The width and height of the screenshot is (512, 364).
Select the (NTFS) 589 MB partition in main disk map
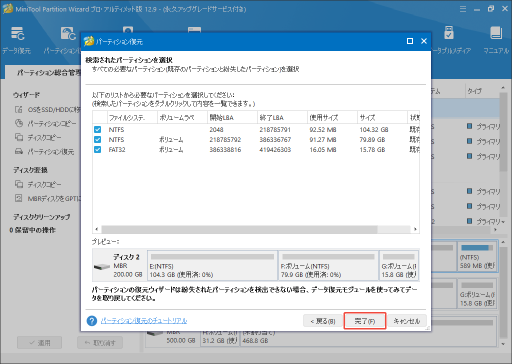477,256
